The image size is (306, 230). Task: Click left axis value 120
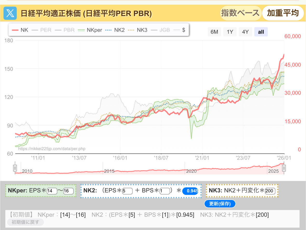tap(9, 97)
